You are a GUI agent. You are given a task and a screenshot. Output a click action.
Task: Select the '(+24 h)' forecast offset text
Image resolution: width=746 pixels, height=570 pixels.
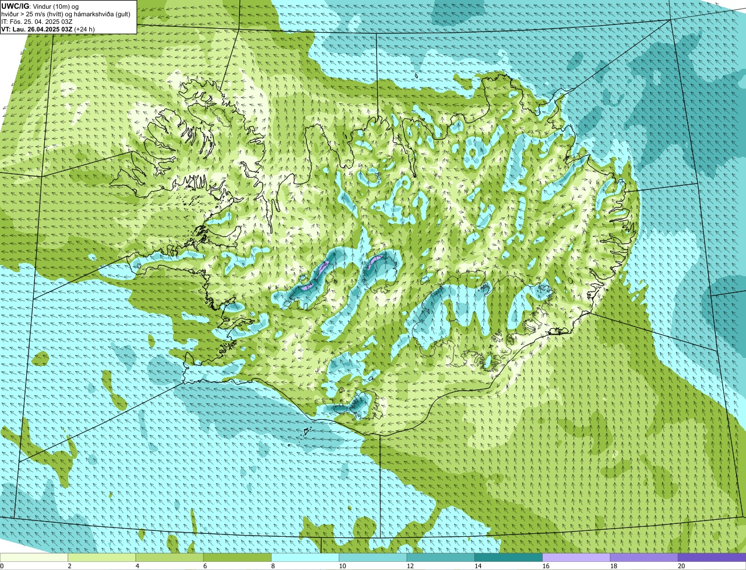[x=85, y=29]
